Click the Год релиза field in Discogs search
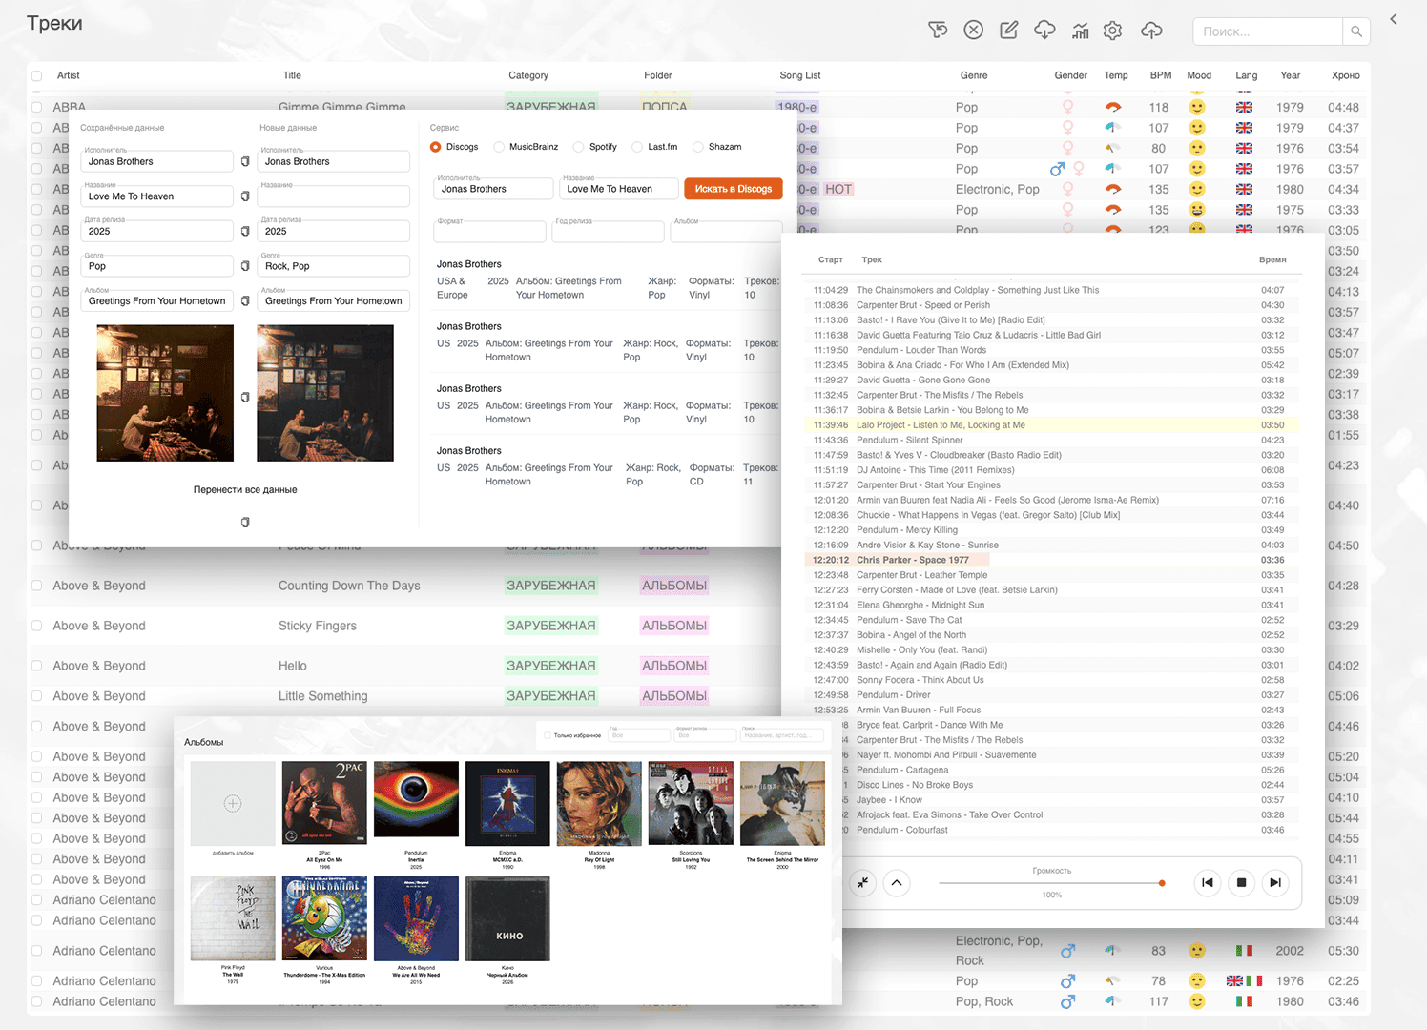The width and height of the screenshot is (1427, 1030). click(x=608, y=231)
